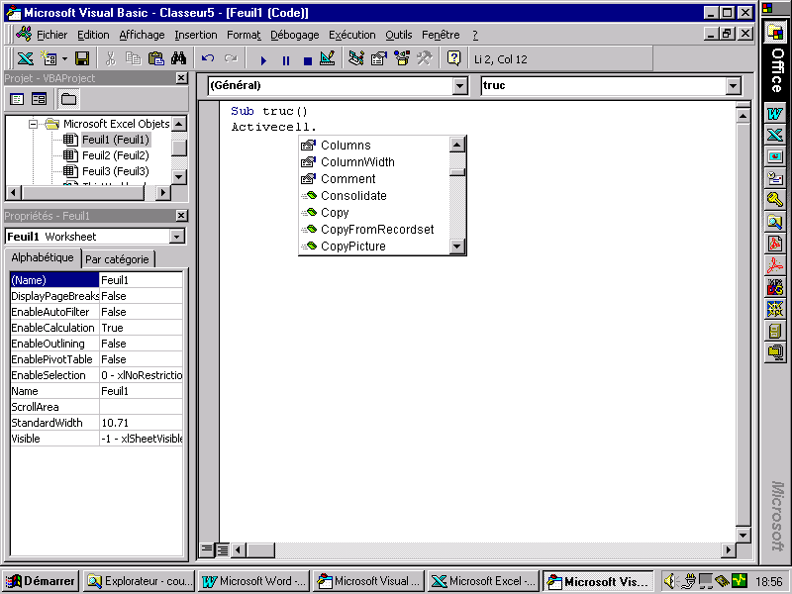This screenshot has height=594, width=792.
Task: Launch Word from the Office shortcut bar
Action: 775,114
